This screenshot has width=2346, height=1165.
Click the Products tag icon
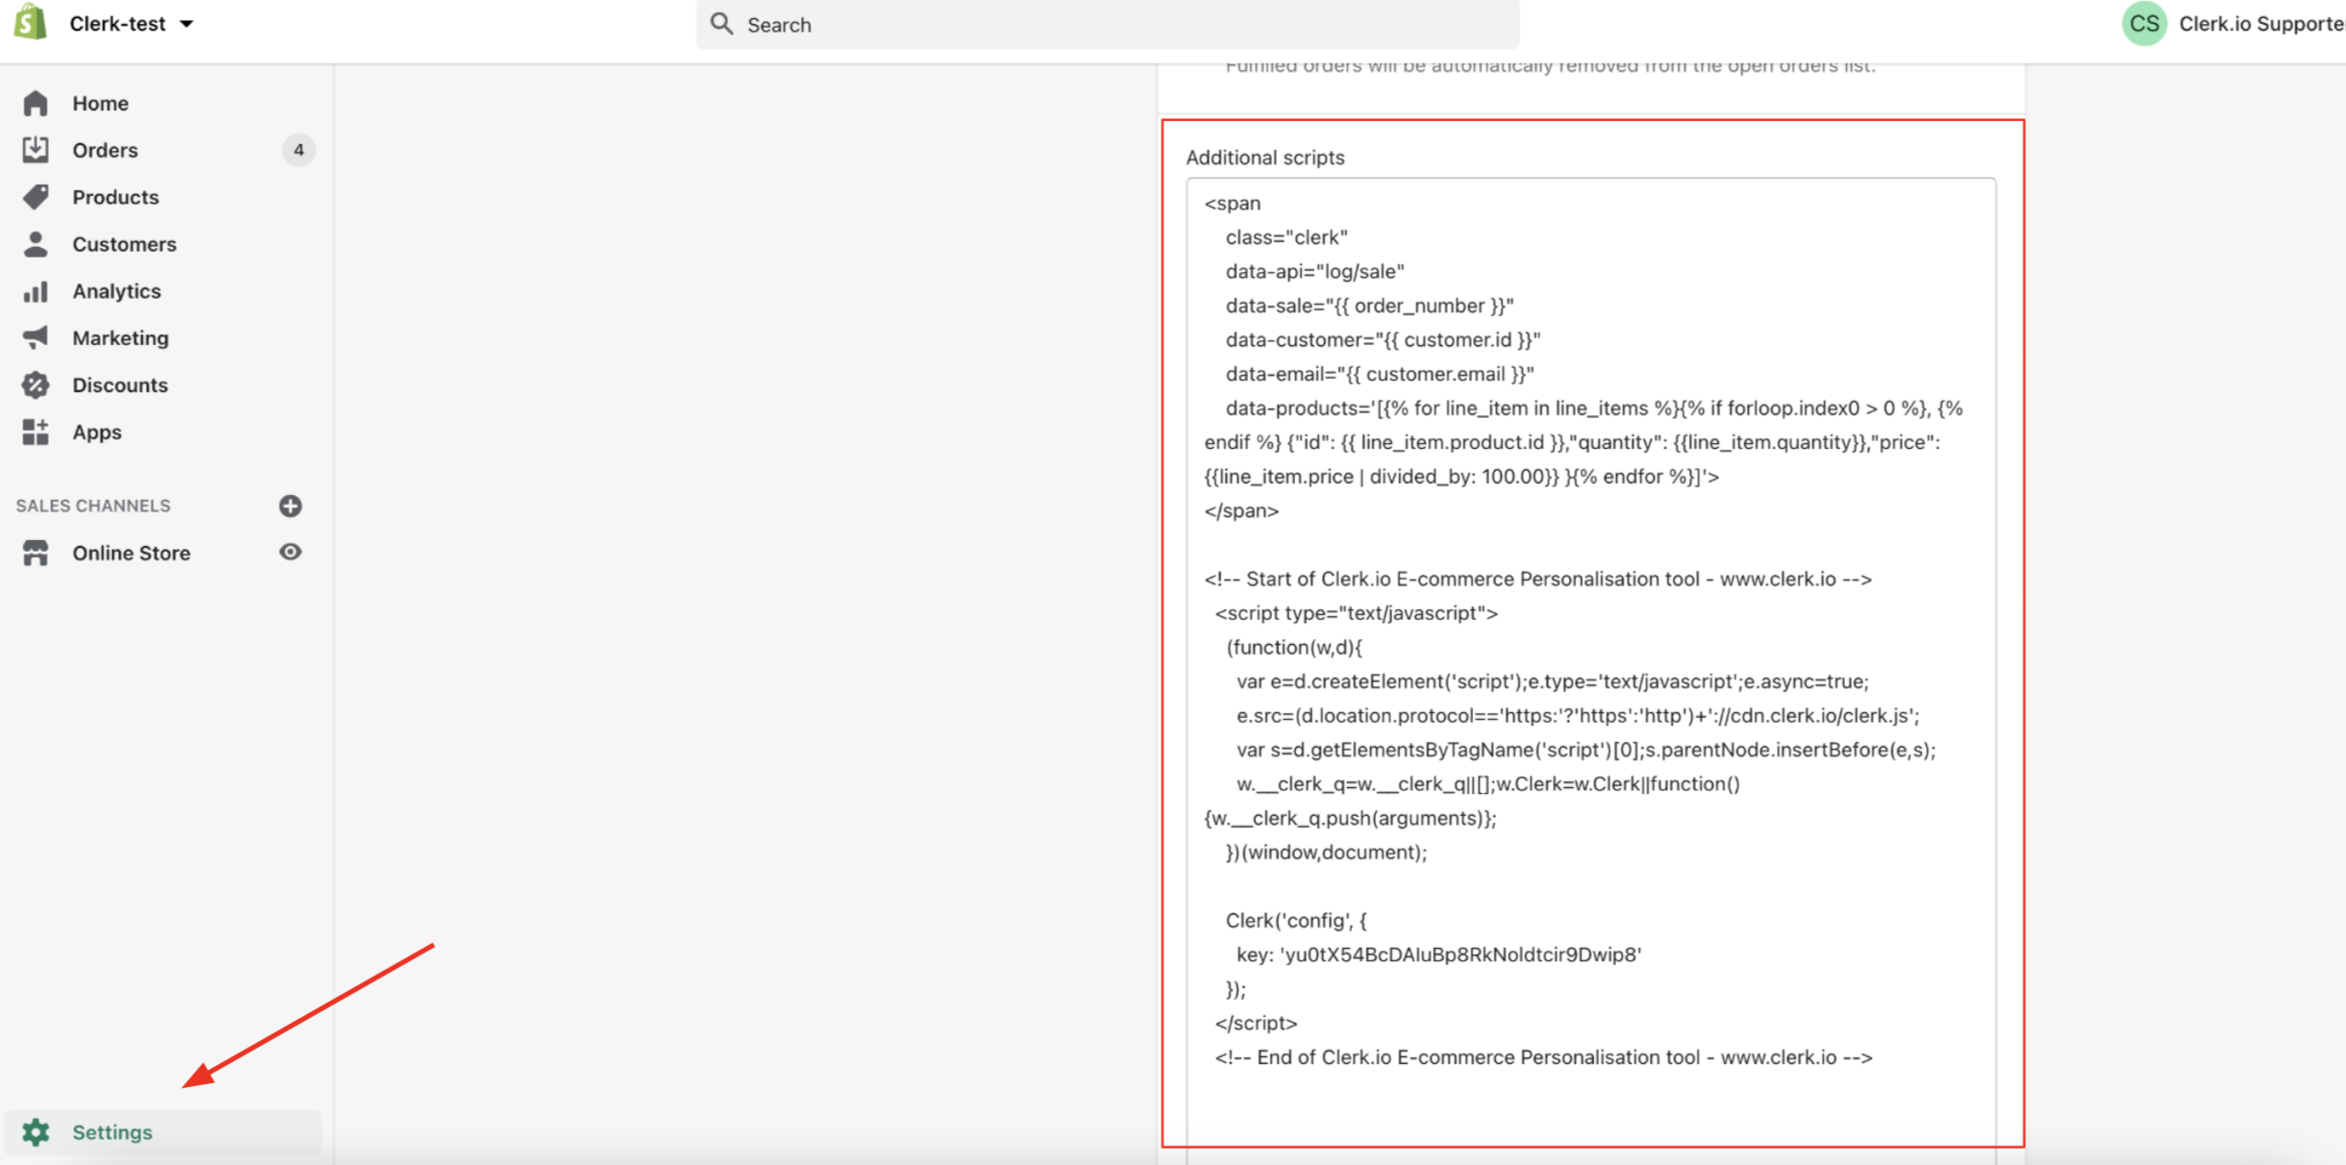pos(36,197)
